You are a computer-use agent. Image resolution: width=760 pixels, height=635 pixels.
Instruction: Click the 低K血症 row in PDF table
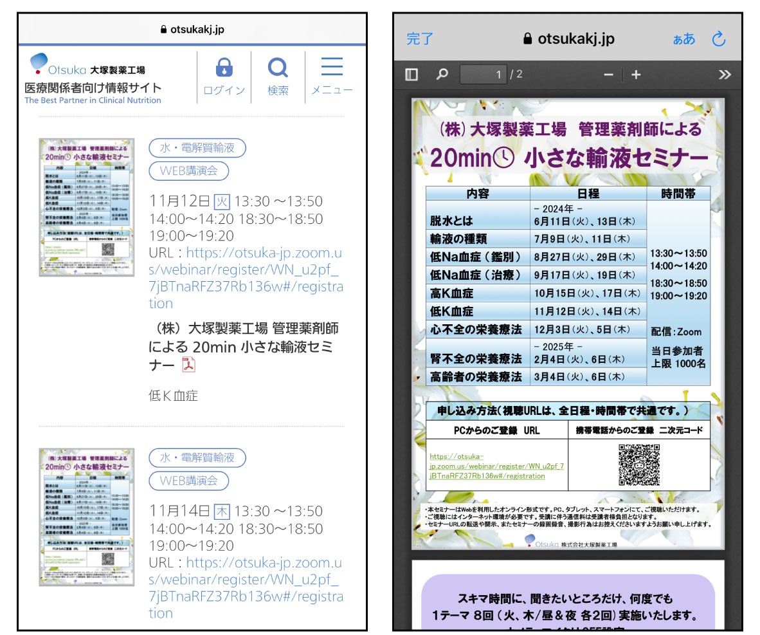coord(536,311)
